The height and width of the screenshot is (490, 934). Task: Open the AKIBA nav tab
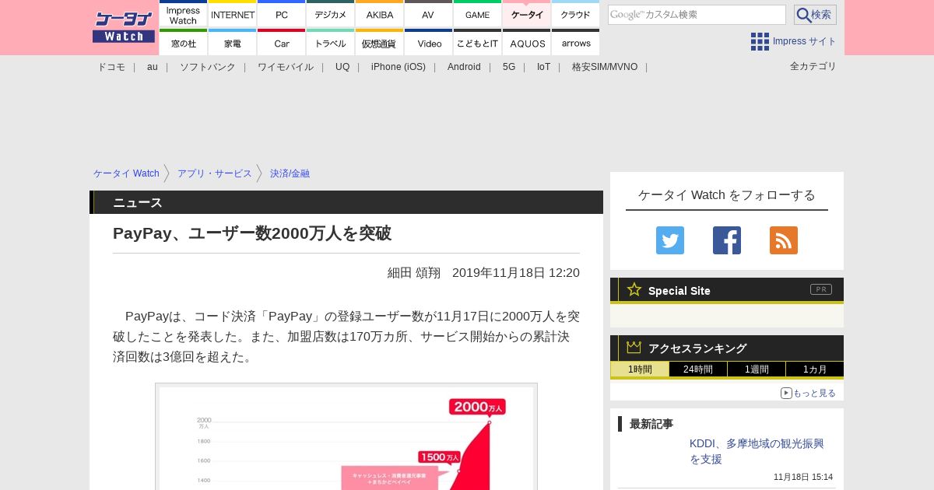380,14
